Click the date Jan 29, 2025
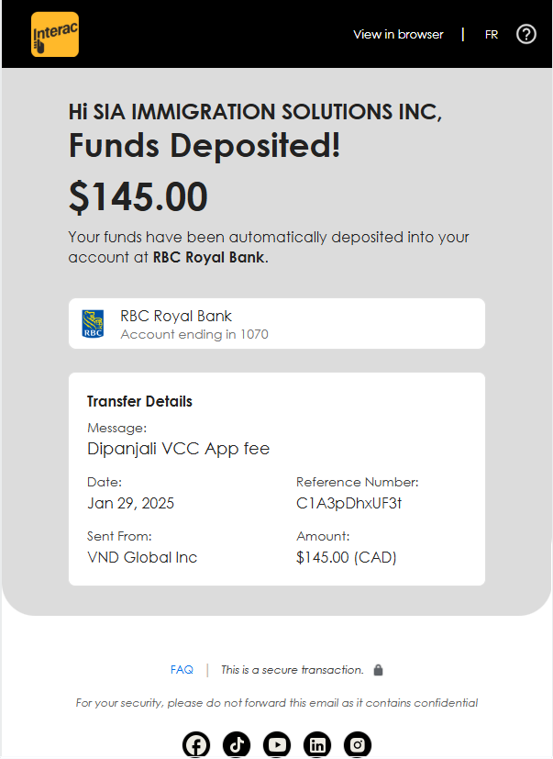 (130, 504)
